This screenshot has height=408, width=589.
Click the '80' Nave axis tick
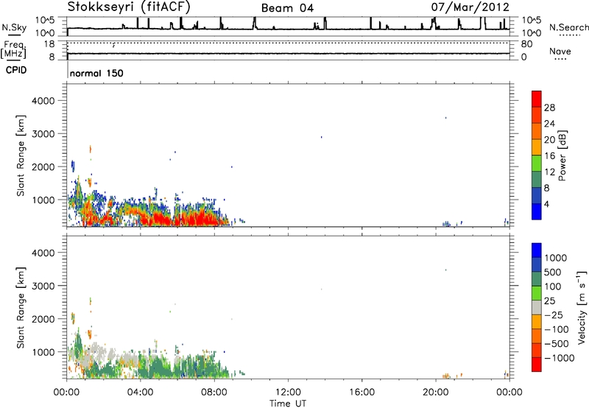526,44
